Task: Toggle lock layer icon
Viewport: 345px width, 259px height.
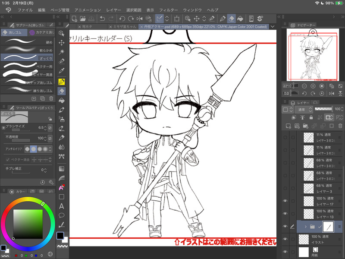Action: pos(311,117)
